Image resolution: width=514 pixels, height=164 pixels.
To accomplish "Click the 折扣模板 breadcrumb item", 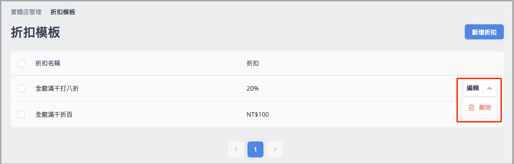I will (63, 12).
